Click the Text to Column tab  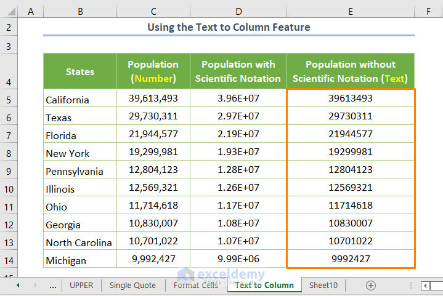point(264,285)
